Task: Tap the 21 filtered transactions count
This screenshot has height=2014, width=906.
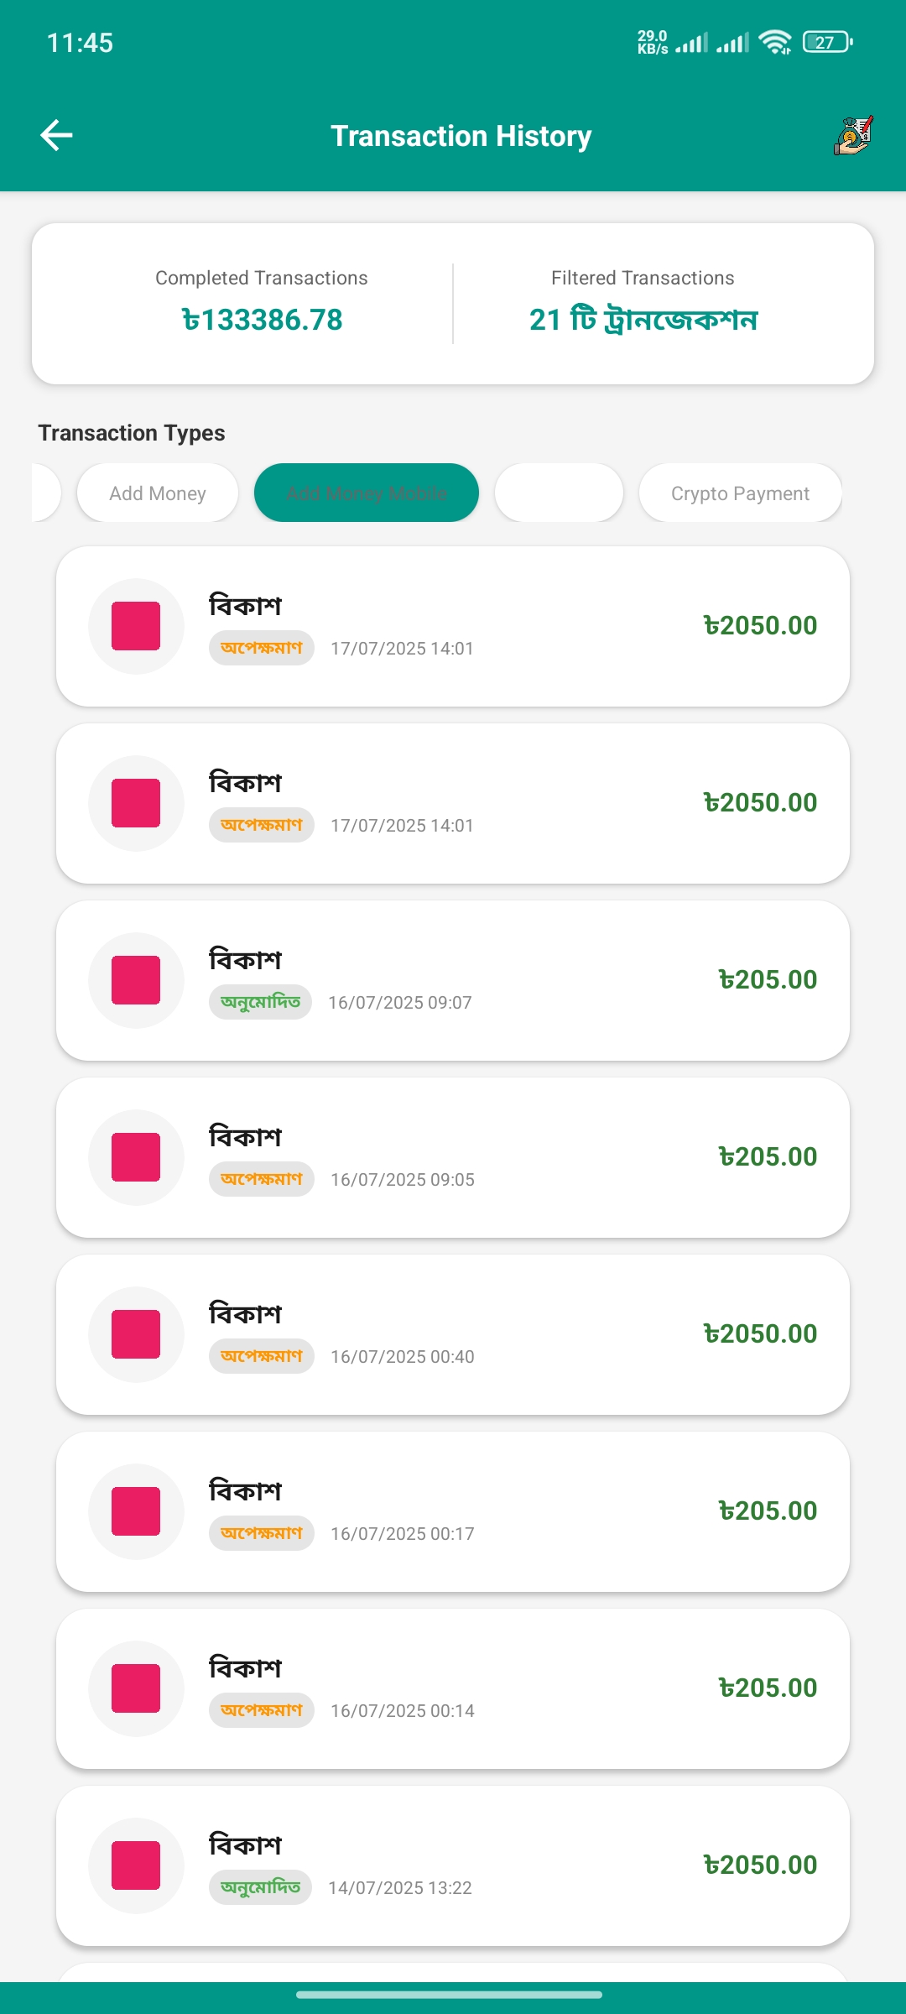Action: coord(643,320)
